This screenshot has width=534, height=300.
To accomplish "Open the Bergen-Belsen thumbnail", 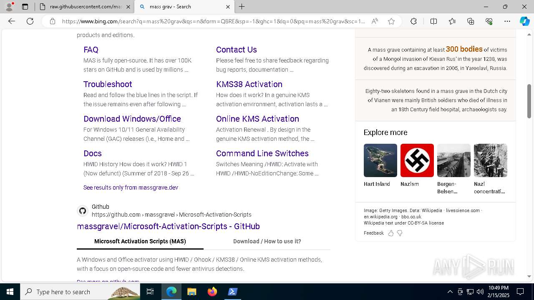I will coord(454,160).
